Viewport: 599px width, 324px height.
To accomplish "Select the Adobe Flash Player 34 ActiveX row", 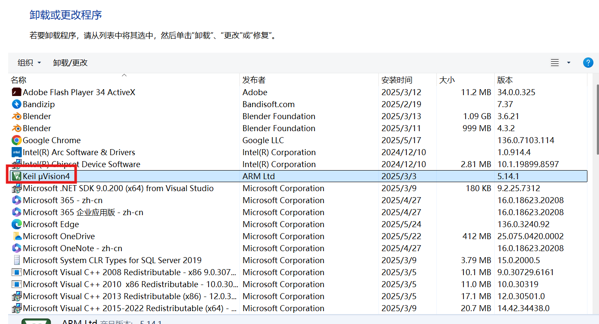I will [x=298, y=92].
